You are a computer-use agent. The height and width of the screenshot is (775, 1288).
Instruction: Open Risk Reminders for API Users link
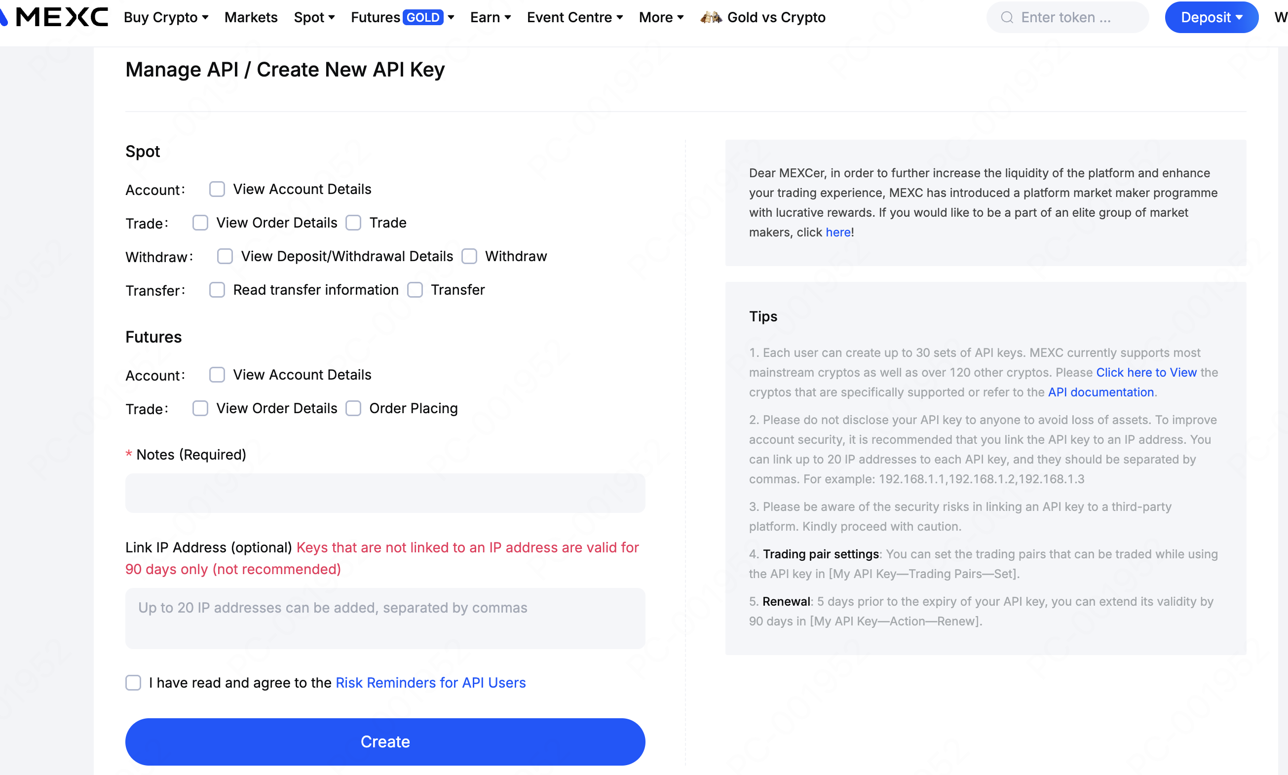point(430,683)
